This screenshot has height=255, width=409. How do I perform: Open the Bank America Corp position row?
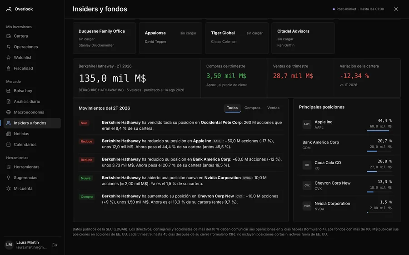[x=347, y=145]
